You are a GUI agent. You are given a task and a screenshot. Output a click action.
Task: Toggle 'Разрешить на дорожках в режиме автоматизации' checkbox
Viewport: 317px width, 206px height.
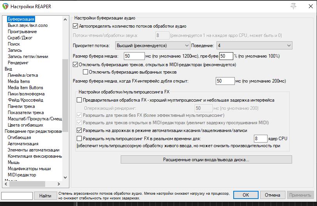point(79,130)
